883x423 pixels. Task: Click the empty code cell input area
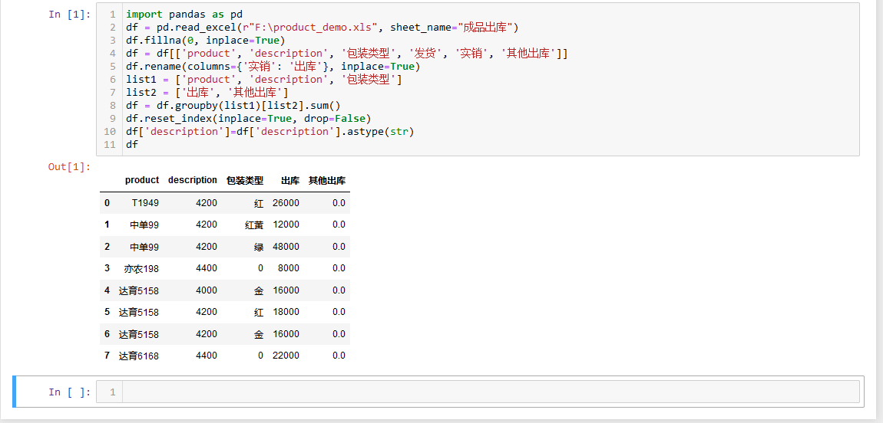(x=491, y=392)
